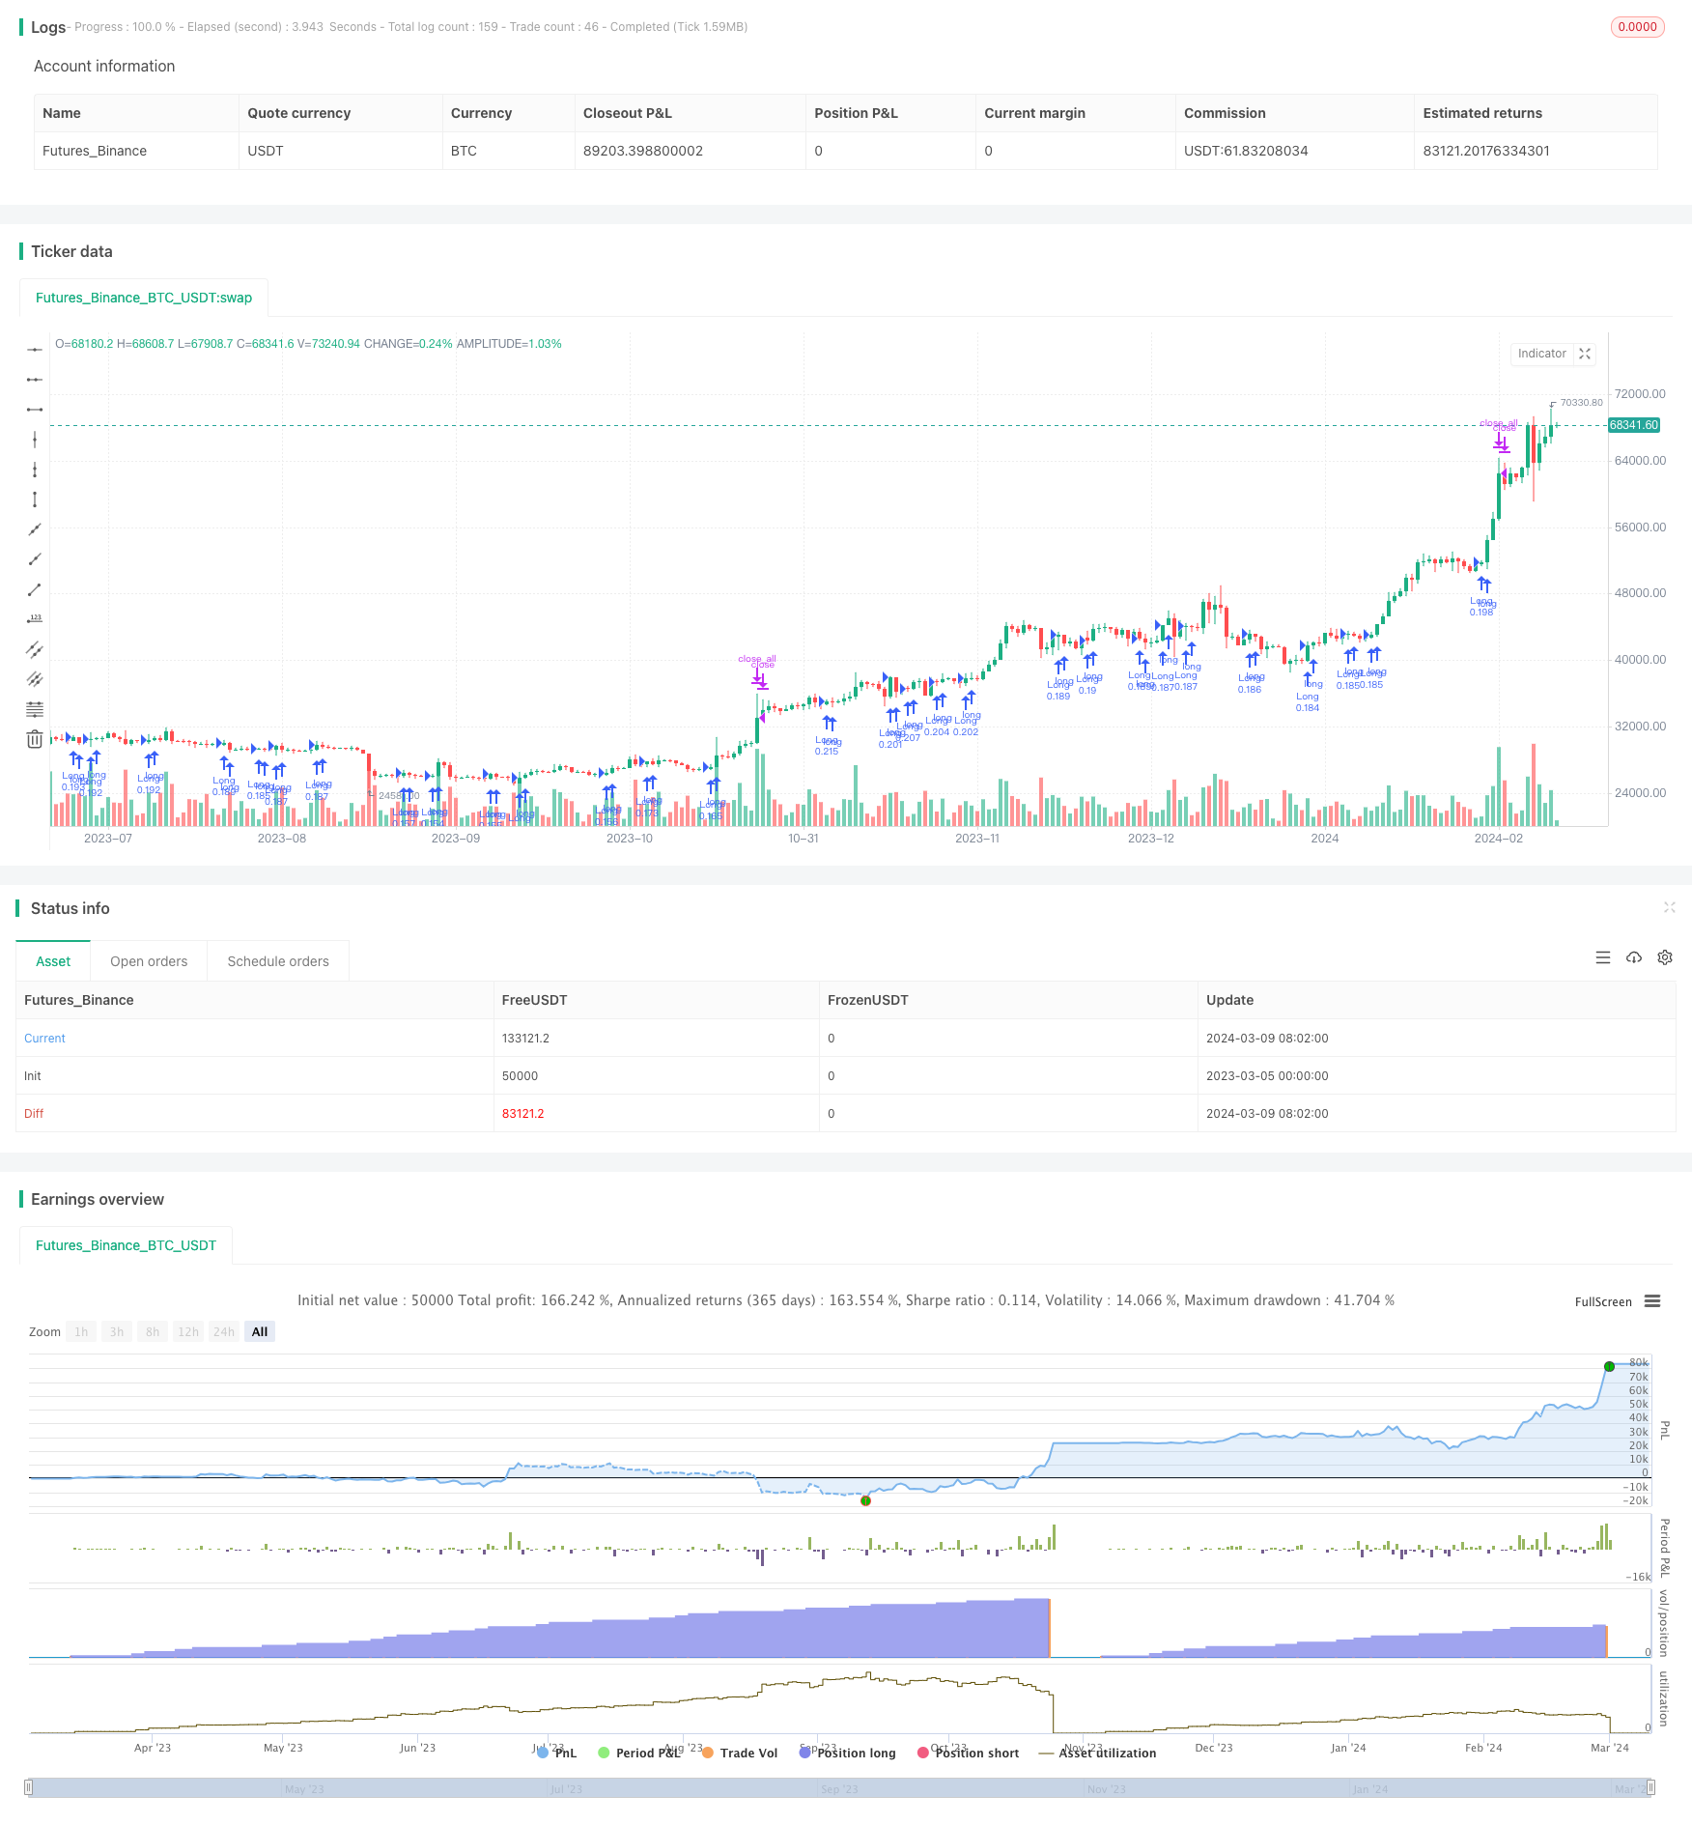
Task: Select the parallel straight lines tool
Action: click(x=35, y=679)
